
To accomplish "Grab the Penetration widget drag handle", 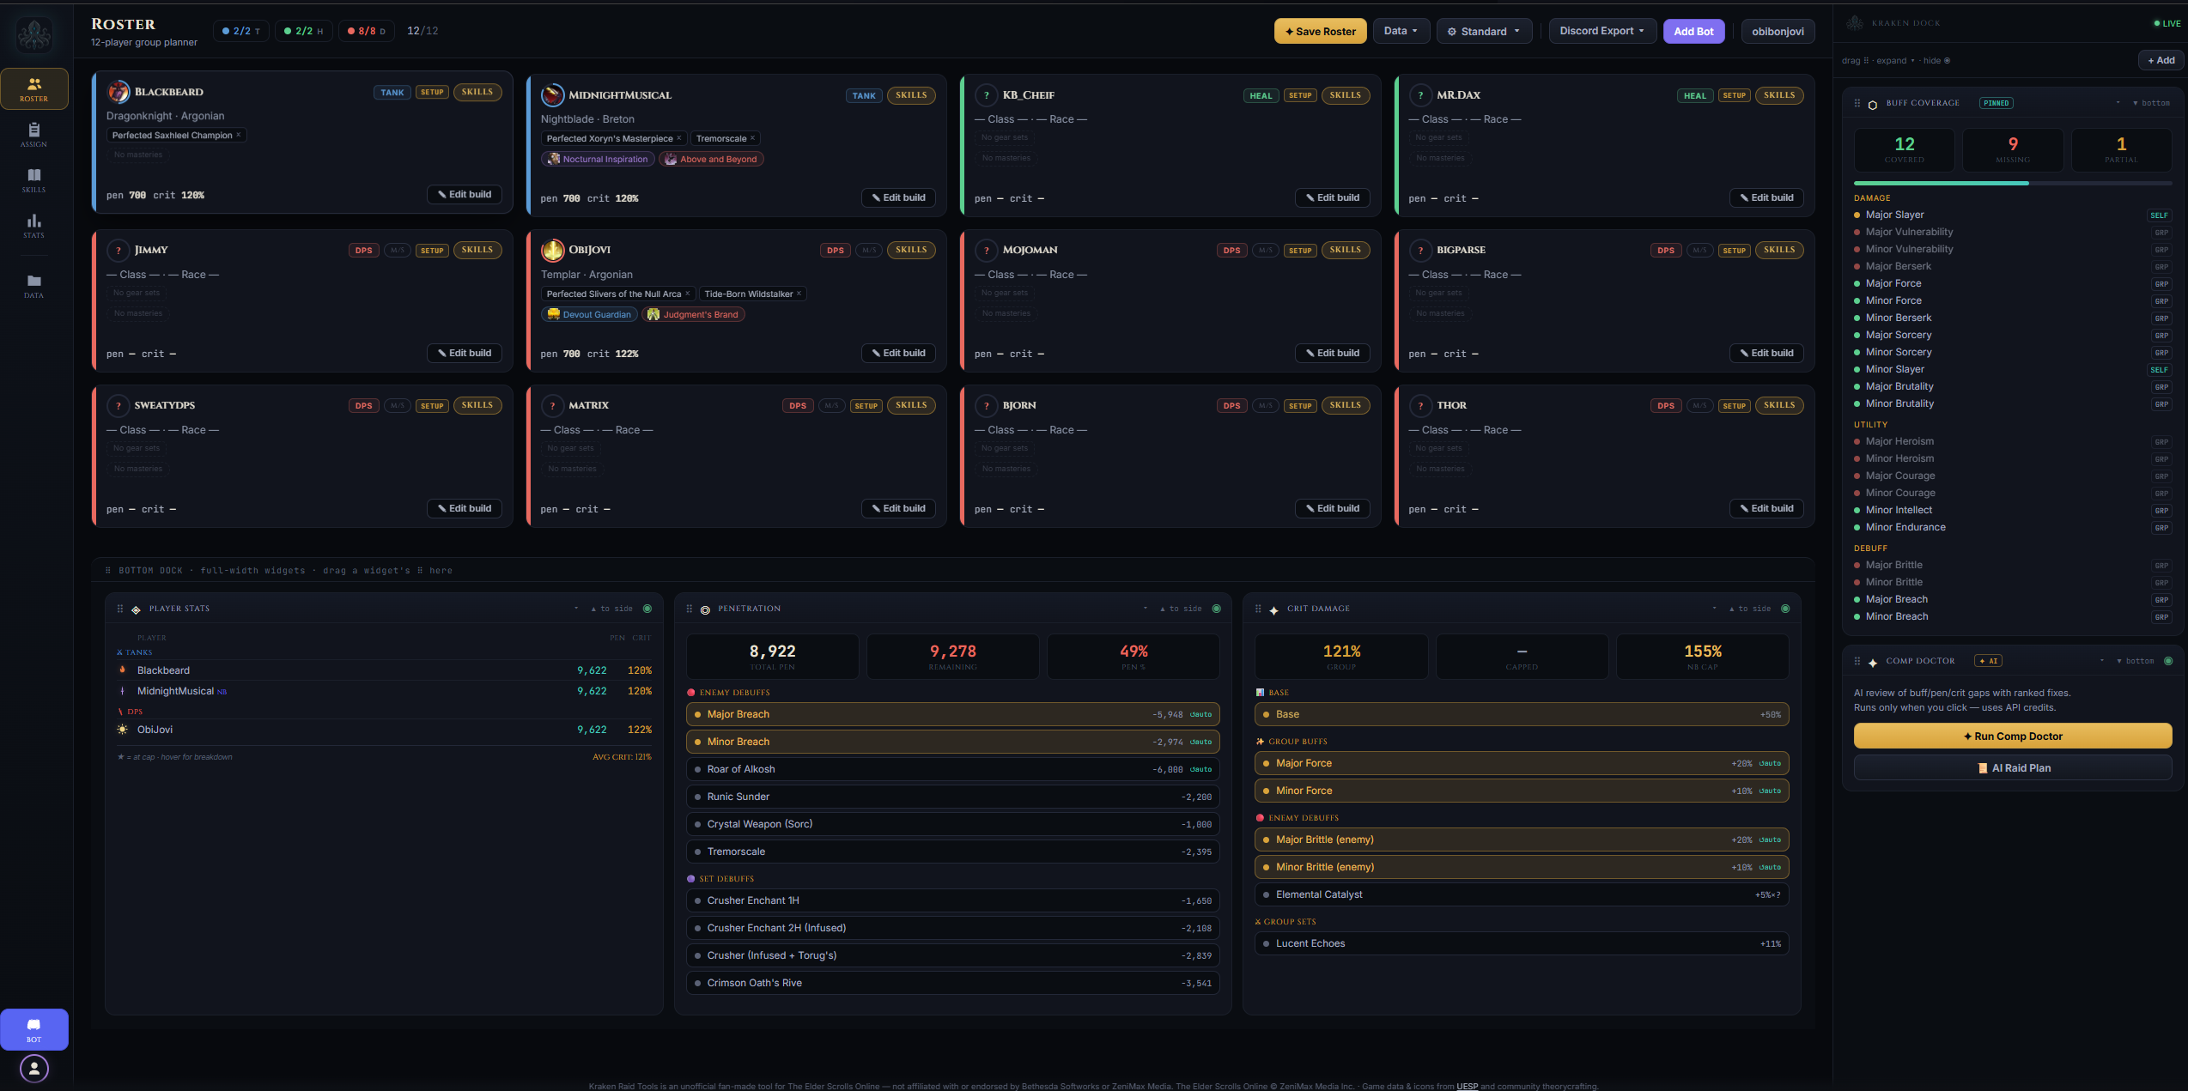I will (690, 609).
